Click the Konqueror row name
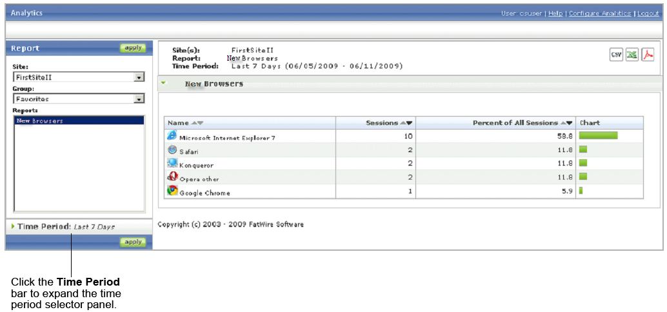 click(197, 166)
